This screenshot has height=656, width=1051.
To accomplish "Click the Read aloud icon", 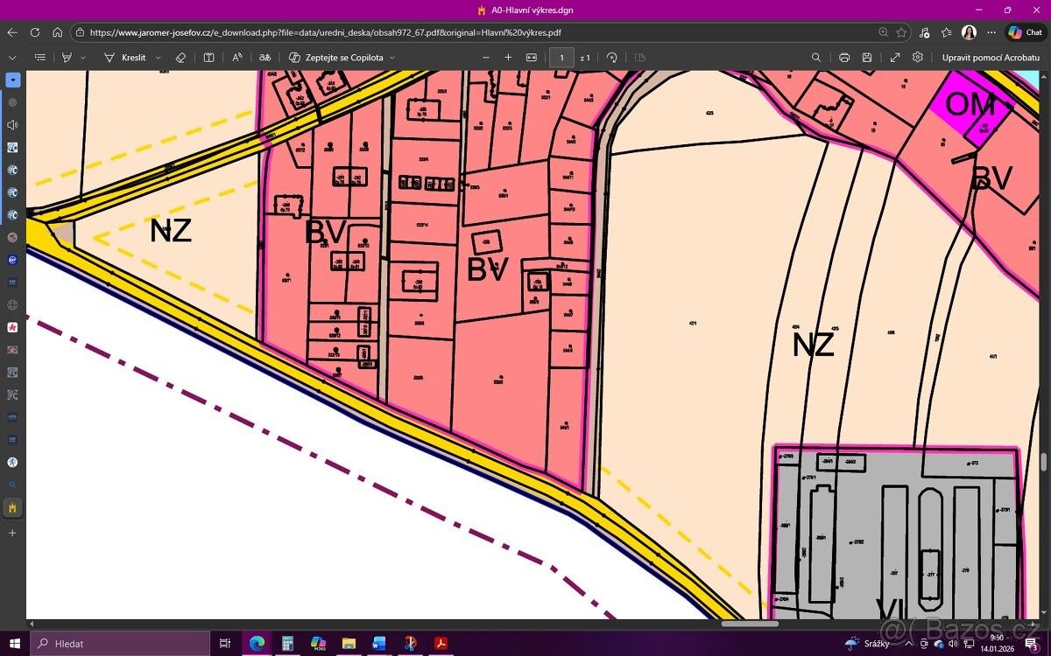I will pyautogui.click(x=237, y=58).
